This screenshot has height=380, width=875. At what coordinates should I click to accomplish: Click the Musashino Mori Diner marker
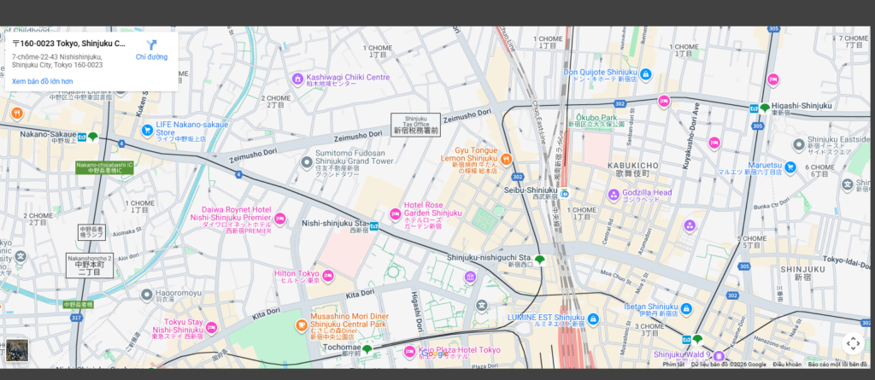pos(301,325)
